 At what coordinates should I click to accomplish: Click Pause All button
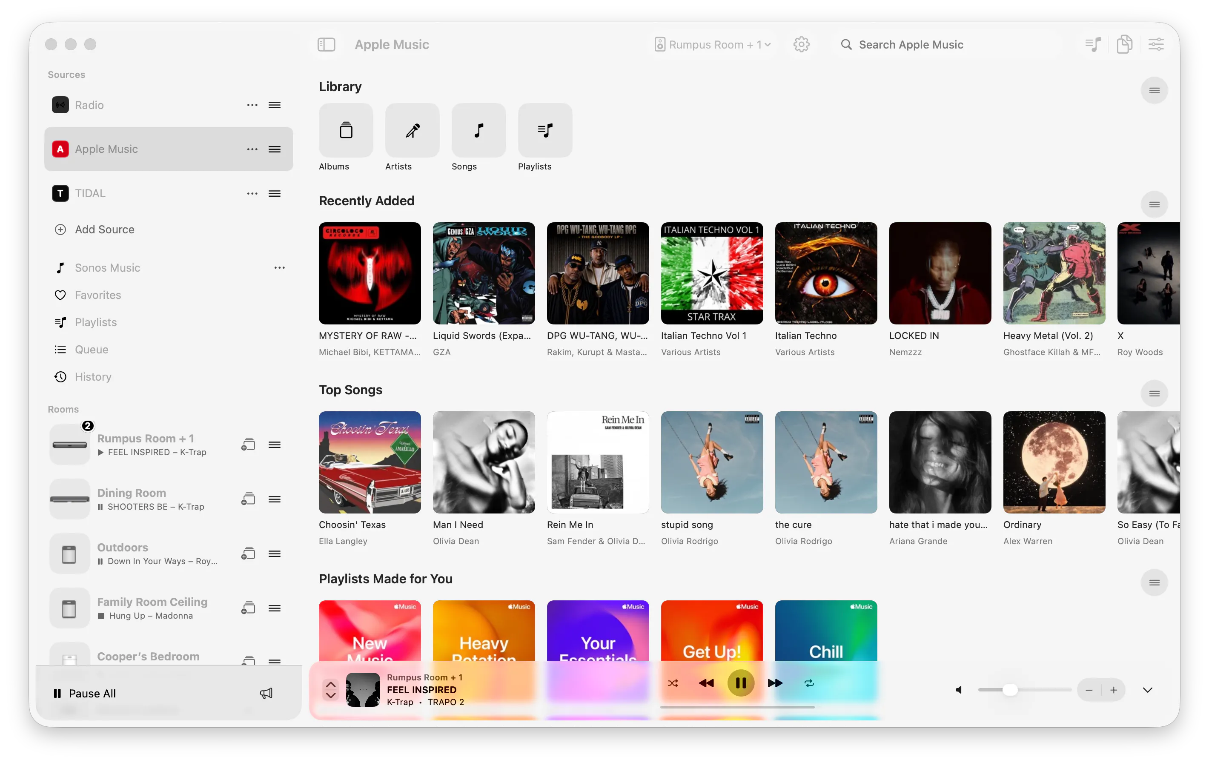pyautogui.click(x=84, y=693)
